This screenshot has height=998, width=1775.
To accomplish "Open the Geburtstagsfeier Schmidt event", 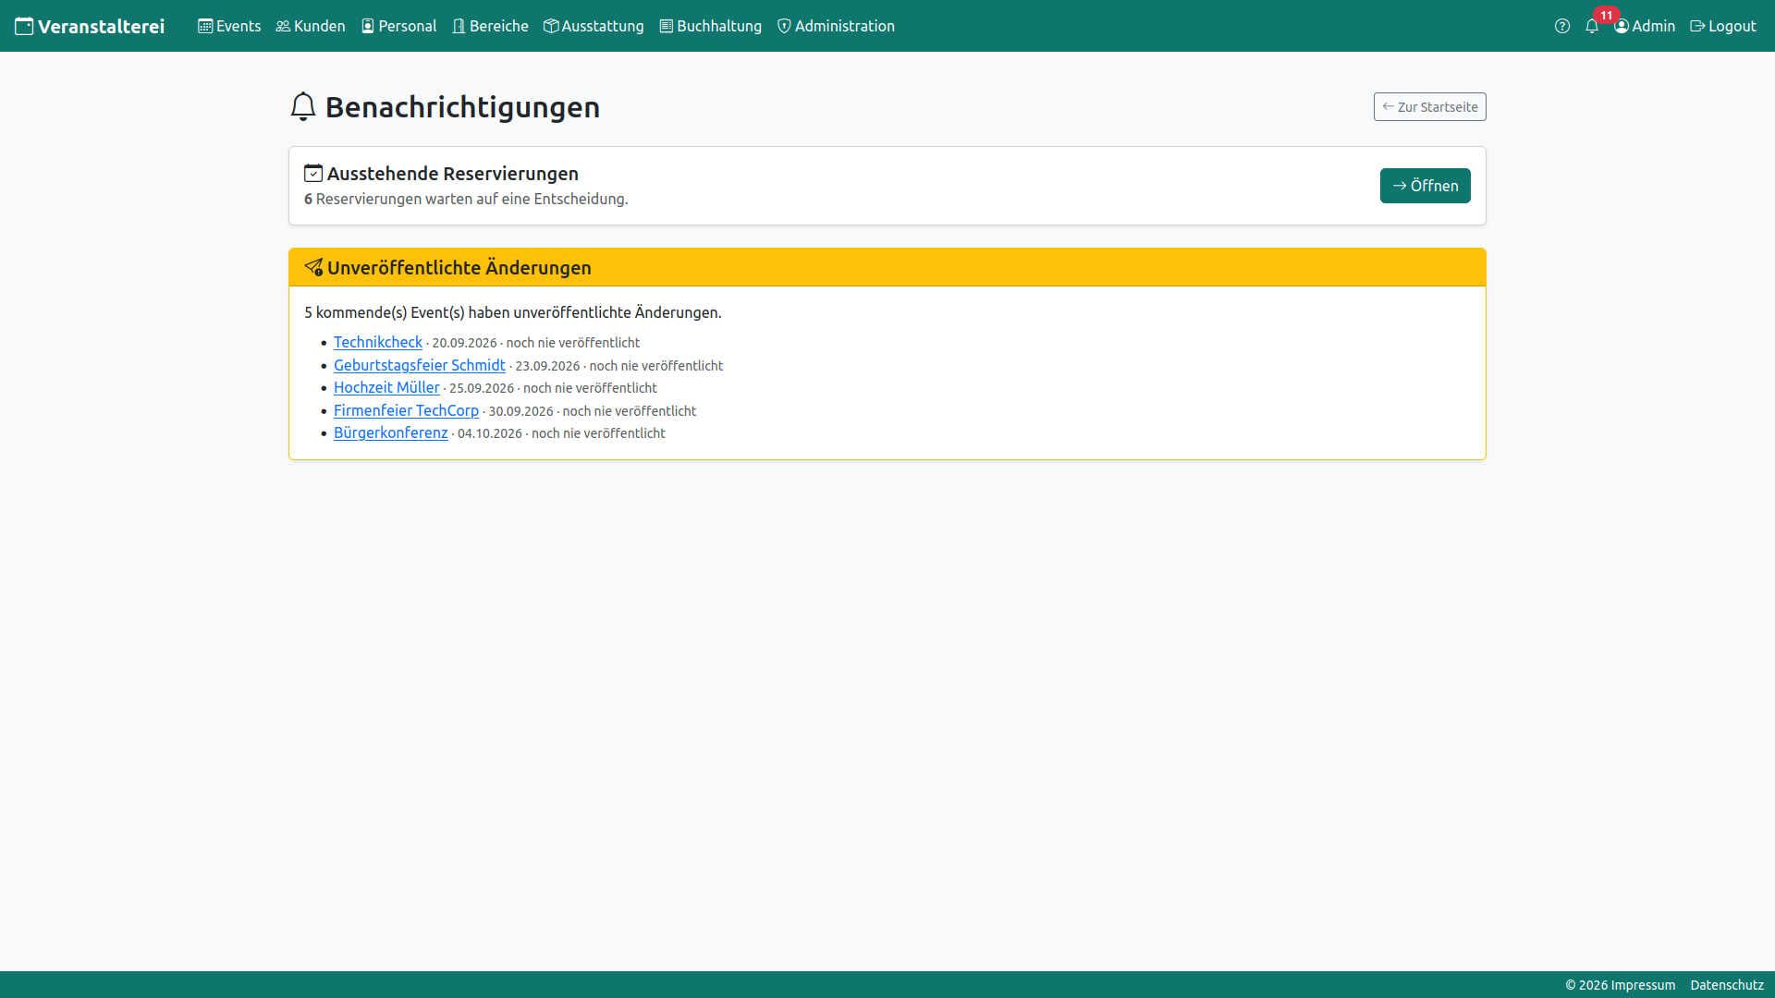I will 420,365.
